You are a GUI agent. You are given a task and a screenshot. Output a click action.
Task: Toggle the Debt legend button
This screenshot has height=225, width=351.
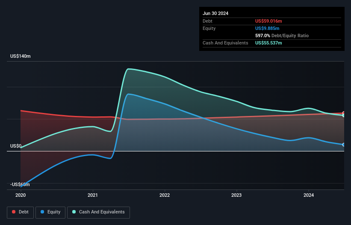point(20,212)
